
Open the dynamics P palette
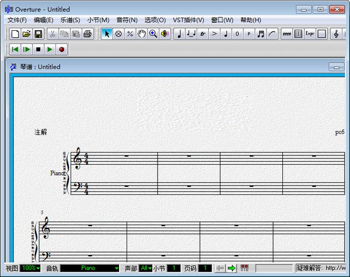(249, 34)
